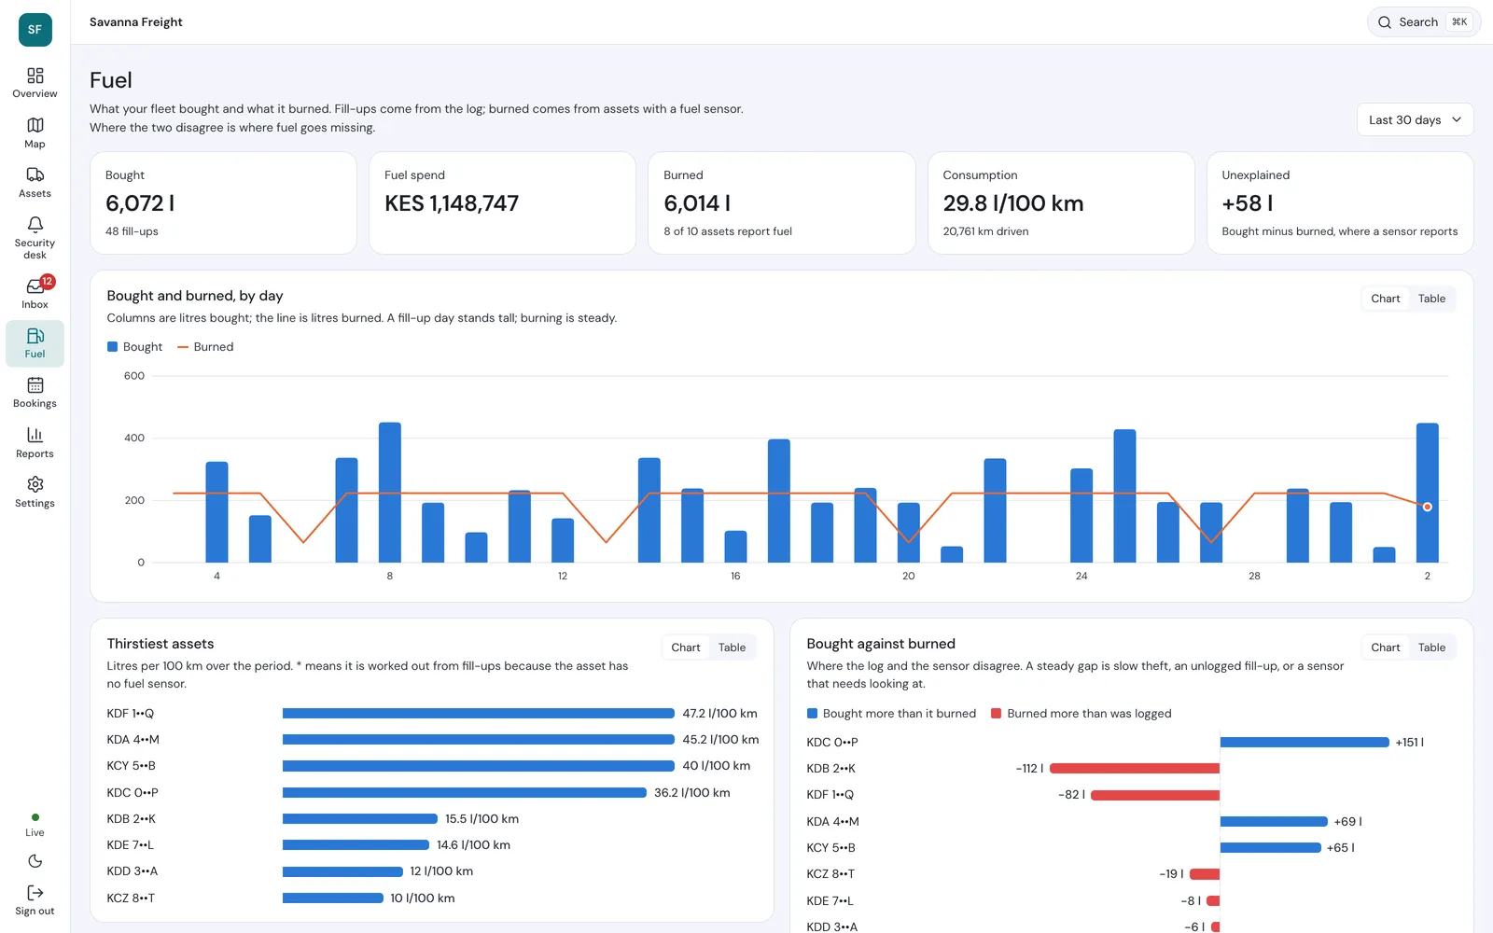Click the highlighted point on day 2
The height and width of the screenshot is (933, 1493).
click(1427, 507)
